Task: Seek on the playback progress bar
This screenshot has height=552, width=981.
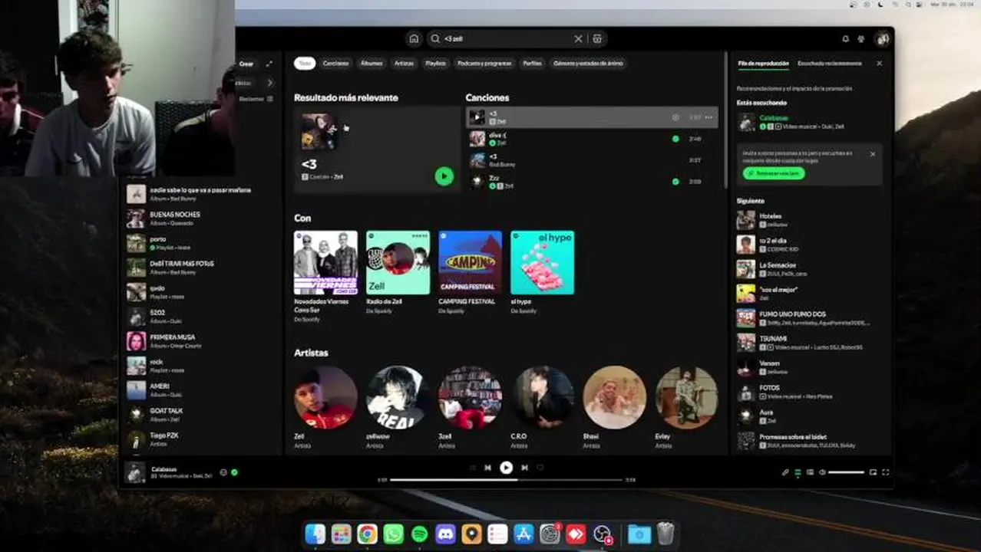Action: (507, 480)
